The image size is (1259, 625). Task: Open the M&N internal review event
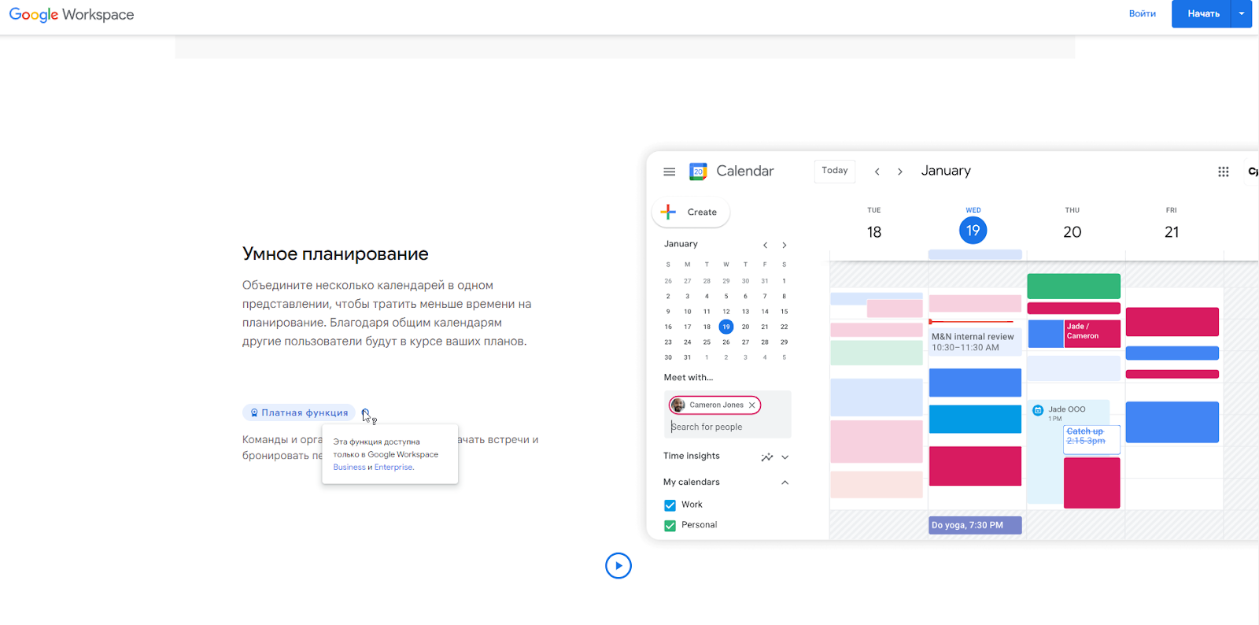pos(975,342)
